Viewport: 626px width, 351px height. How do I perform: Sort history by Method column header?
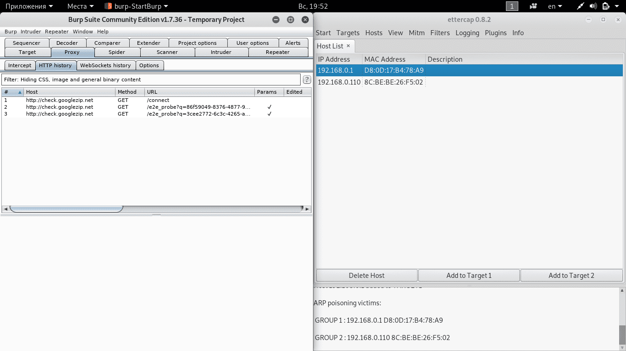(130, 92)
